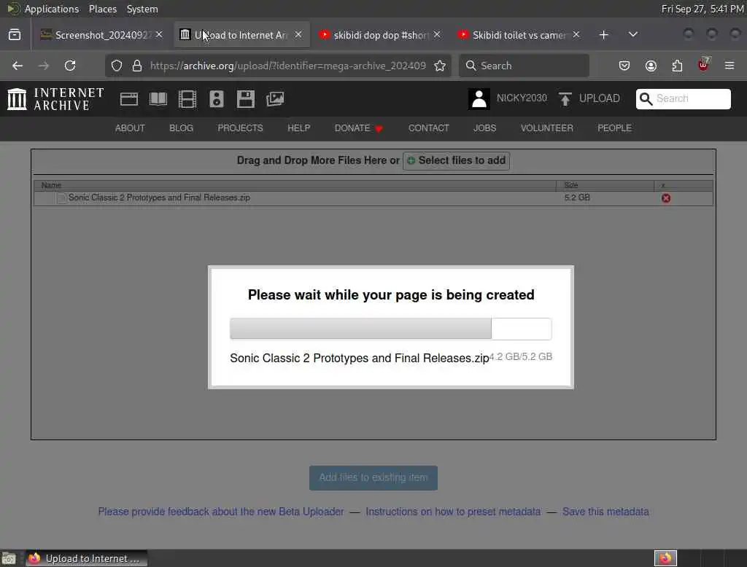Viewport: 747px width, 567px height.
Task: Open the Beta Uploader feedback link
Action: pos(221,512)
